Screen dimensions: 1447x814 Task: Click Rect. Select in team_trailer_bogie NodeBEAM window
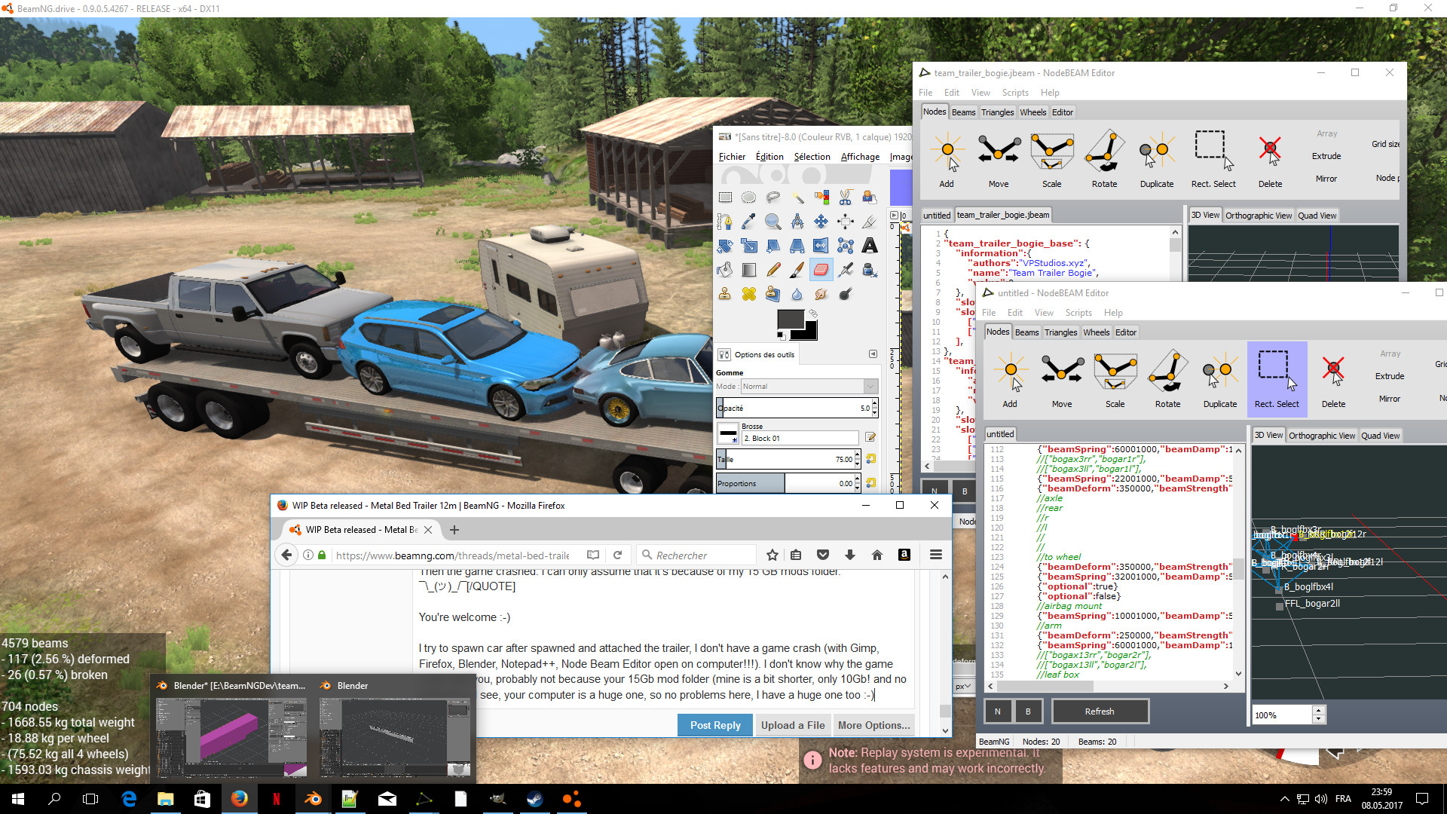tap(1213, 160)
